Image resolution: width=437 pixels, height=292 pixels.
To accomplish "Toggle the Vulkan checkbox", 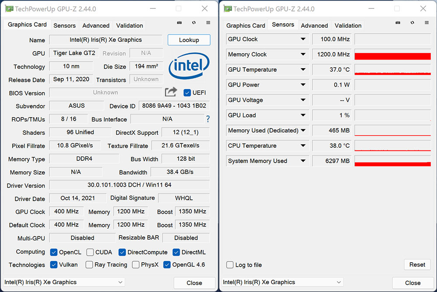I will tap(54, 264).
